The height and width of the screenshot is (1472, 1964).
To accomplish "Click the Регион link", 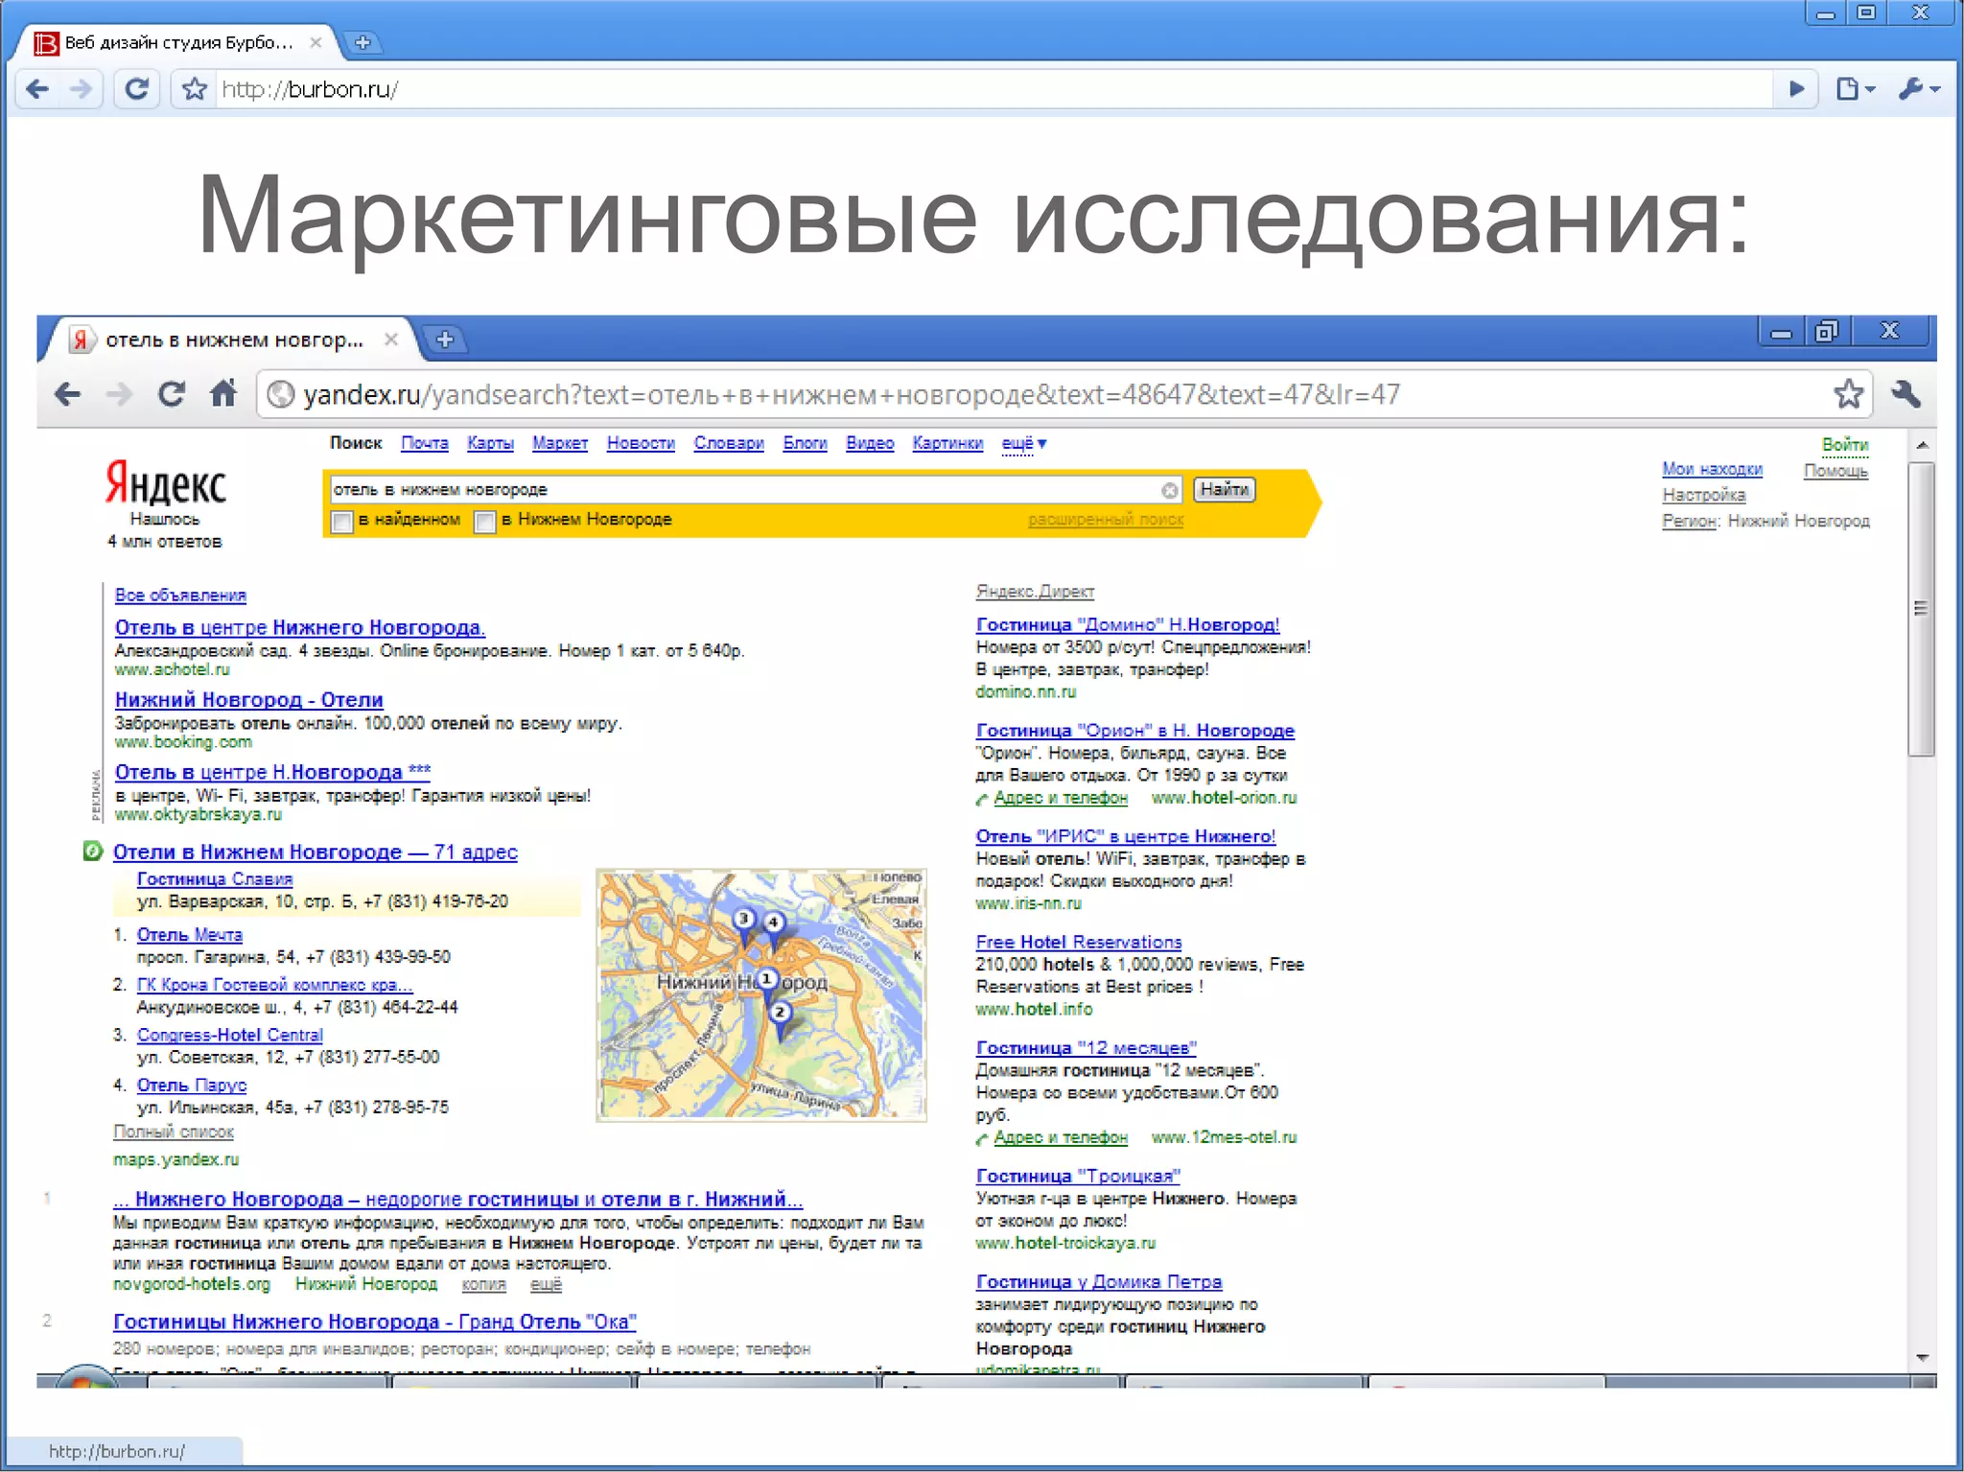I will [x=1689, y=521].
